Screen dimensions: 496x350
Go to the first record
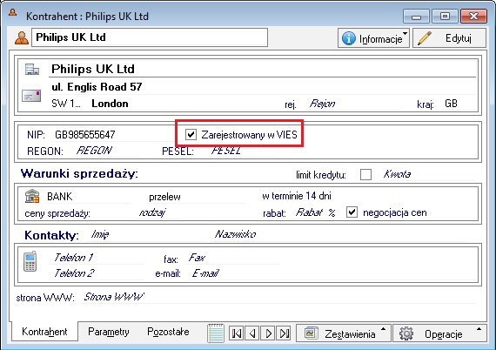237,333
